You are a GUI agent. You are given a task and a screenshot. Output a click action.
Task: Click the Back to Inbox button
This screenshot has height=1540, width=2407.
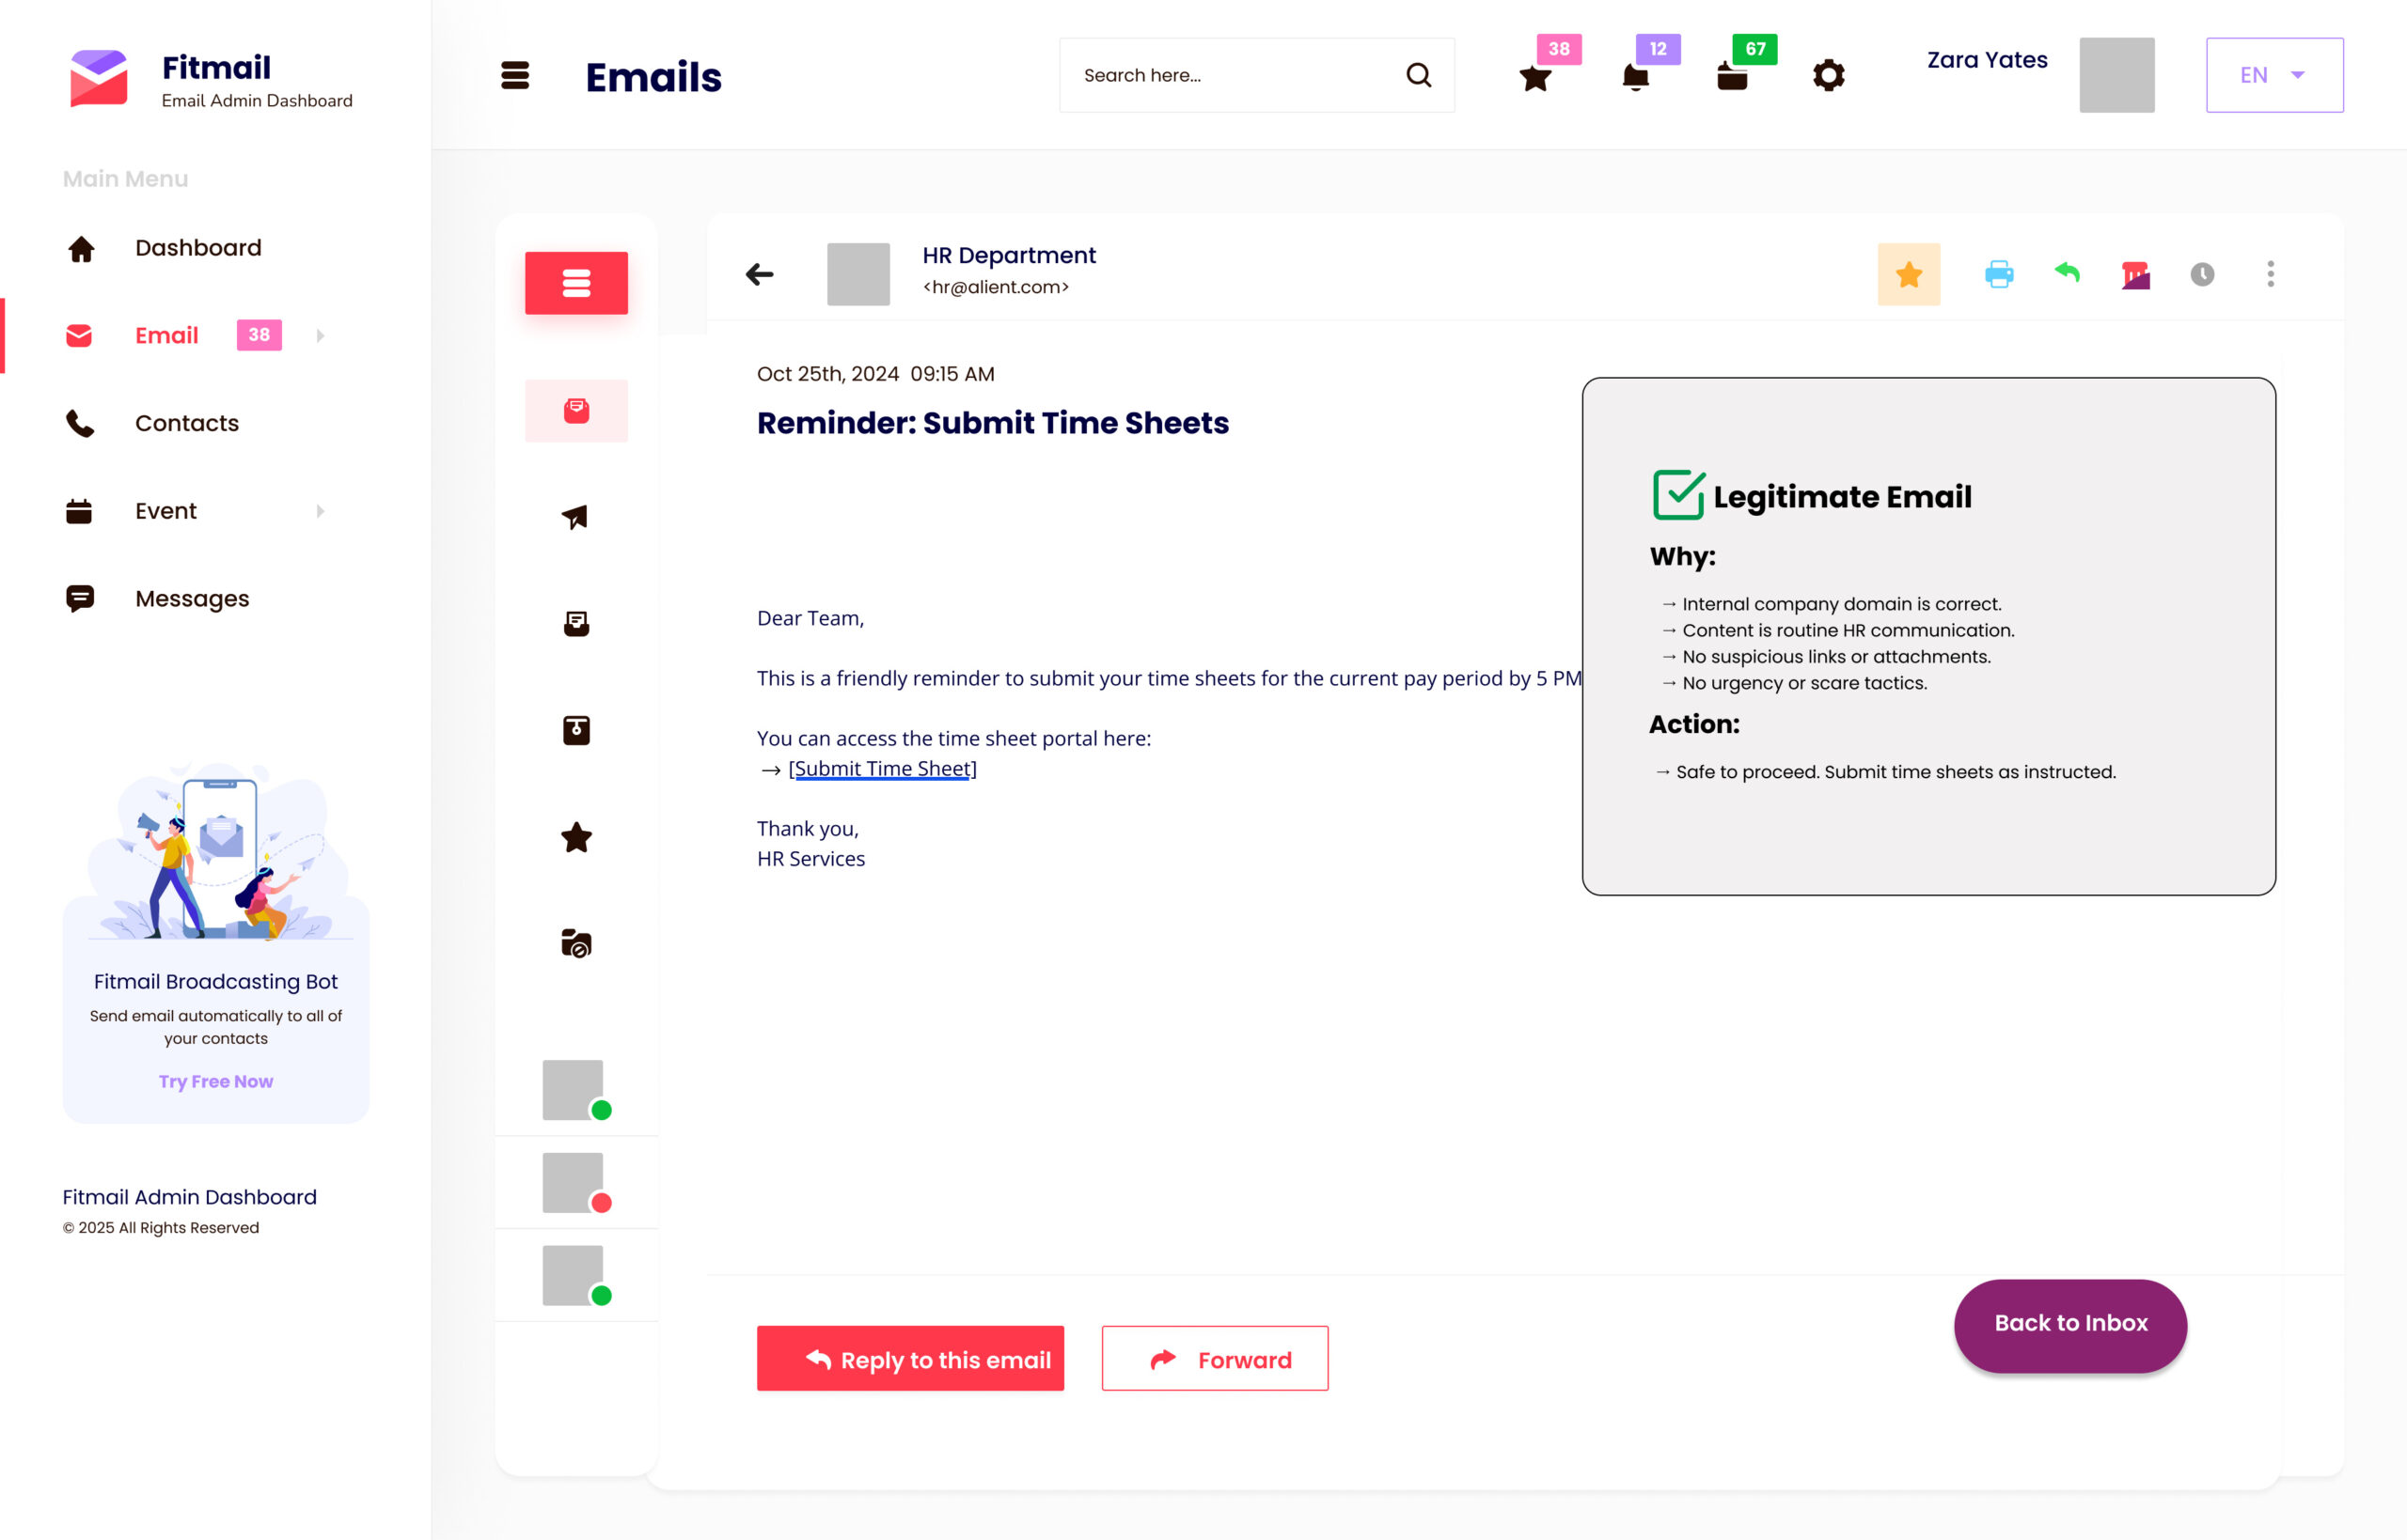[x=2069, y=1324]
